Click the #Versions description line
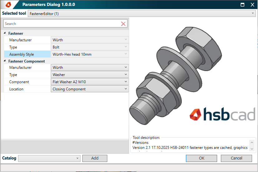Screen dimensions: 258x172 click(x=140, y=143)
